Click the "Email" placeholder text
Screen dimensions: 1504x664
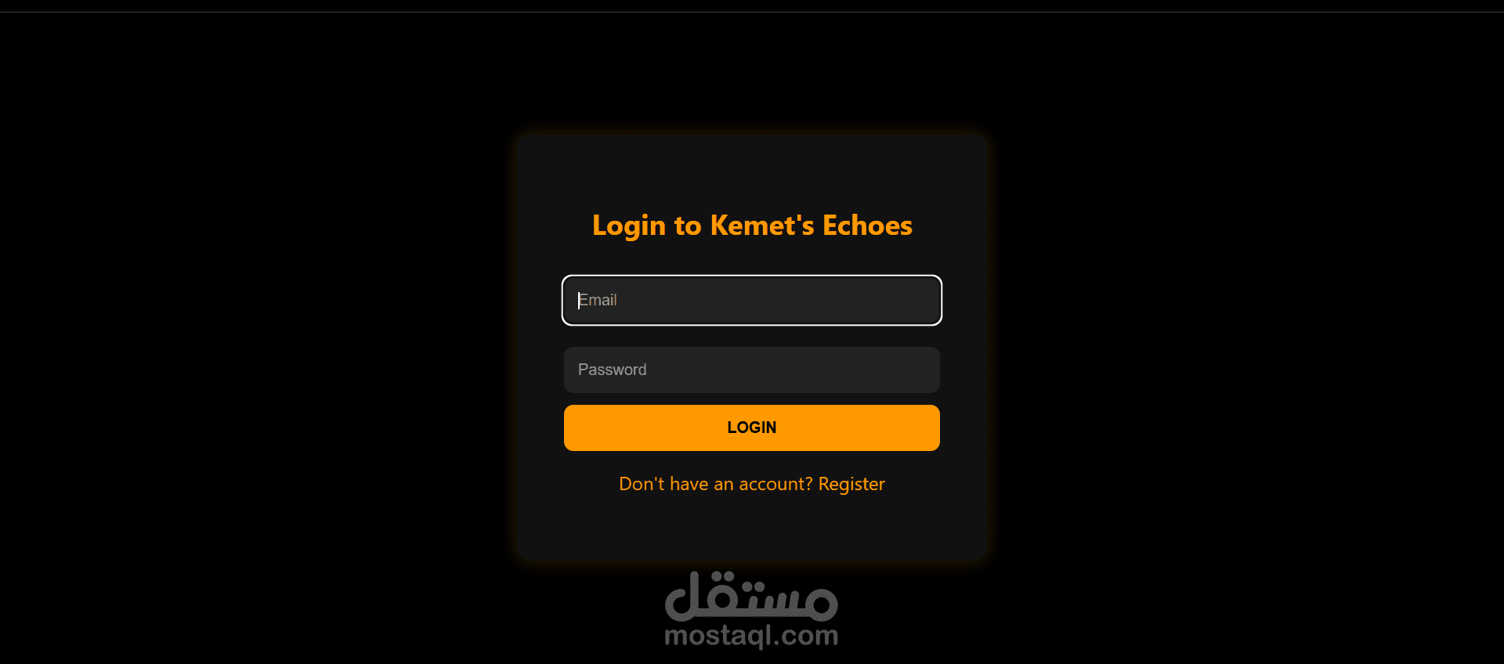(x=598, y=300)
